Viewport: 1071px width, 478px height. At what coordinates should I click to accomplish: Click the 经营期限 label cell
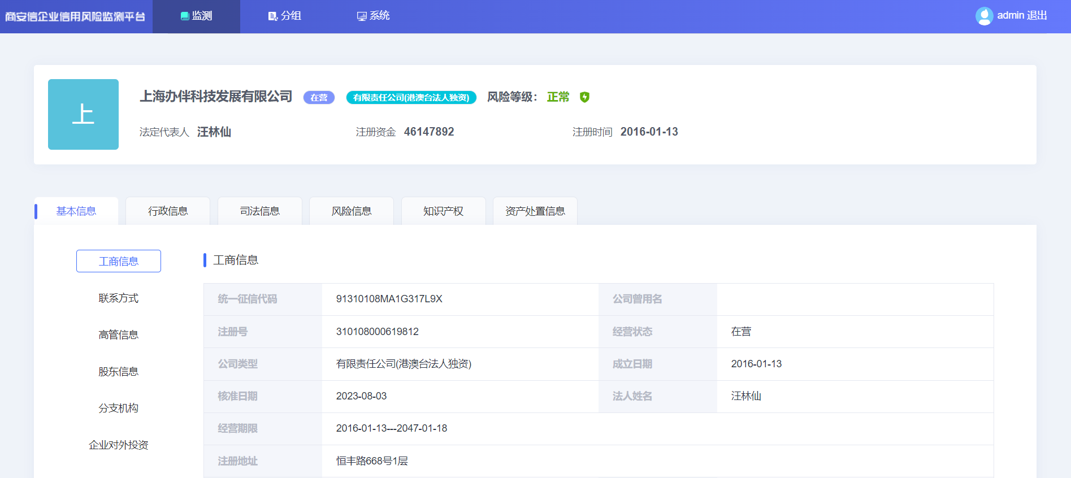tap(263, 428)
